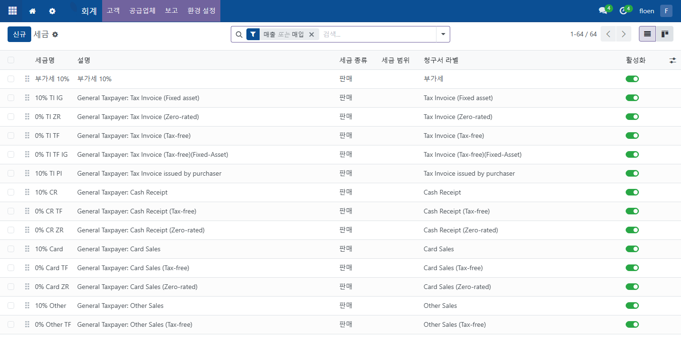Disable the 0% Other TF active toggle
The image size is (681, 340).
(x=632, y=324)
